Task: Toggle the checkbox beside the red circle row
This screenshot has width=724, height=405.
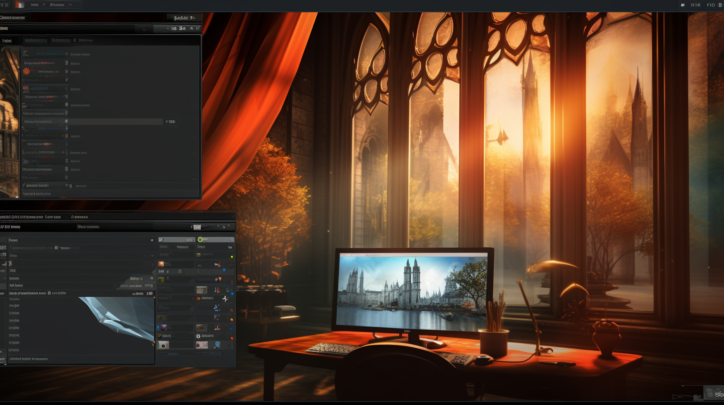Action: [x=66, y=71]
